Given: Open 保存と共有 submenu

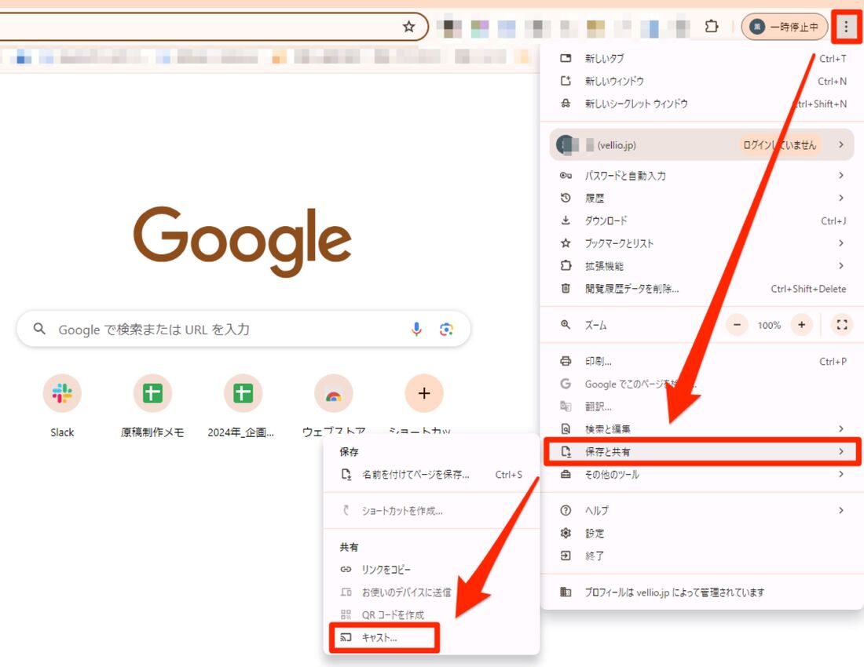Looking at the screenshot, I should [x=701, y=452].
